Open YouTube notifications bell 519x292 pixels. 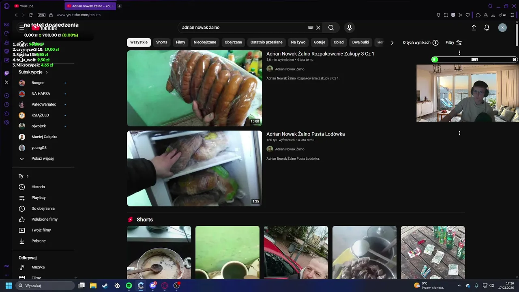[487, 28]
